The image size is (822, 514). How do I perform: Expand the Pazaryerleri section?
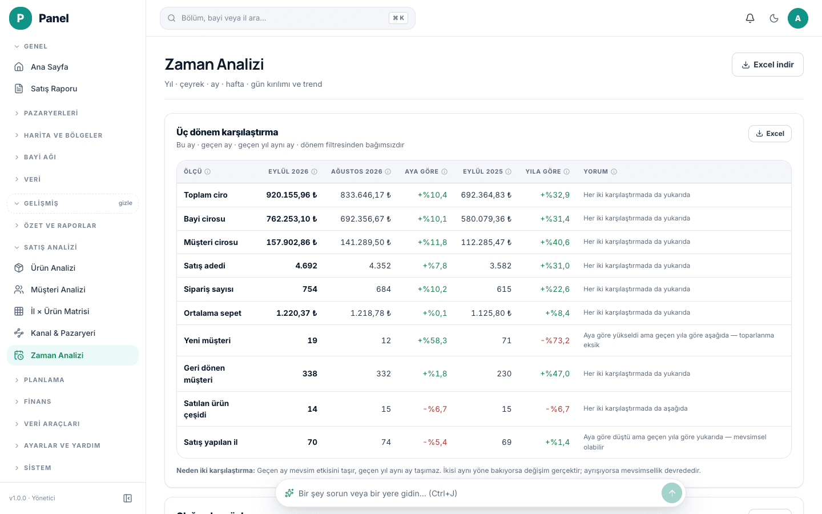[72, 113]
